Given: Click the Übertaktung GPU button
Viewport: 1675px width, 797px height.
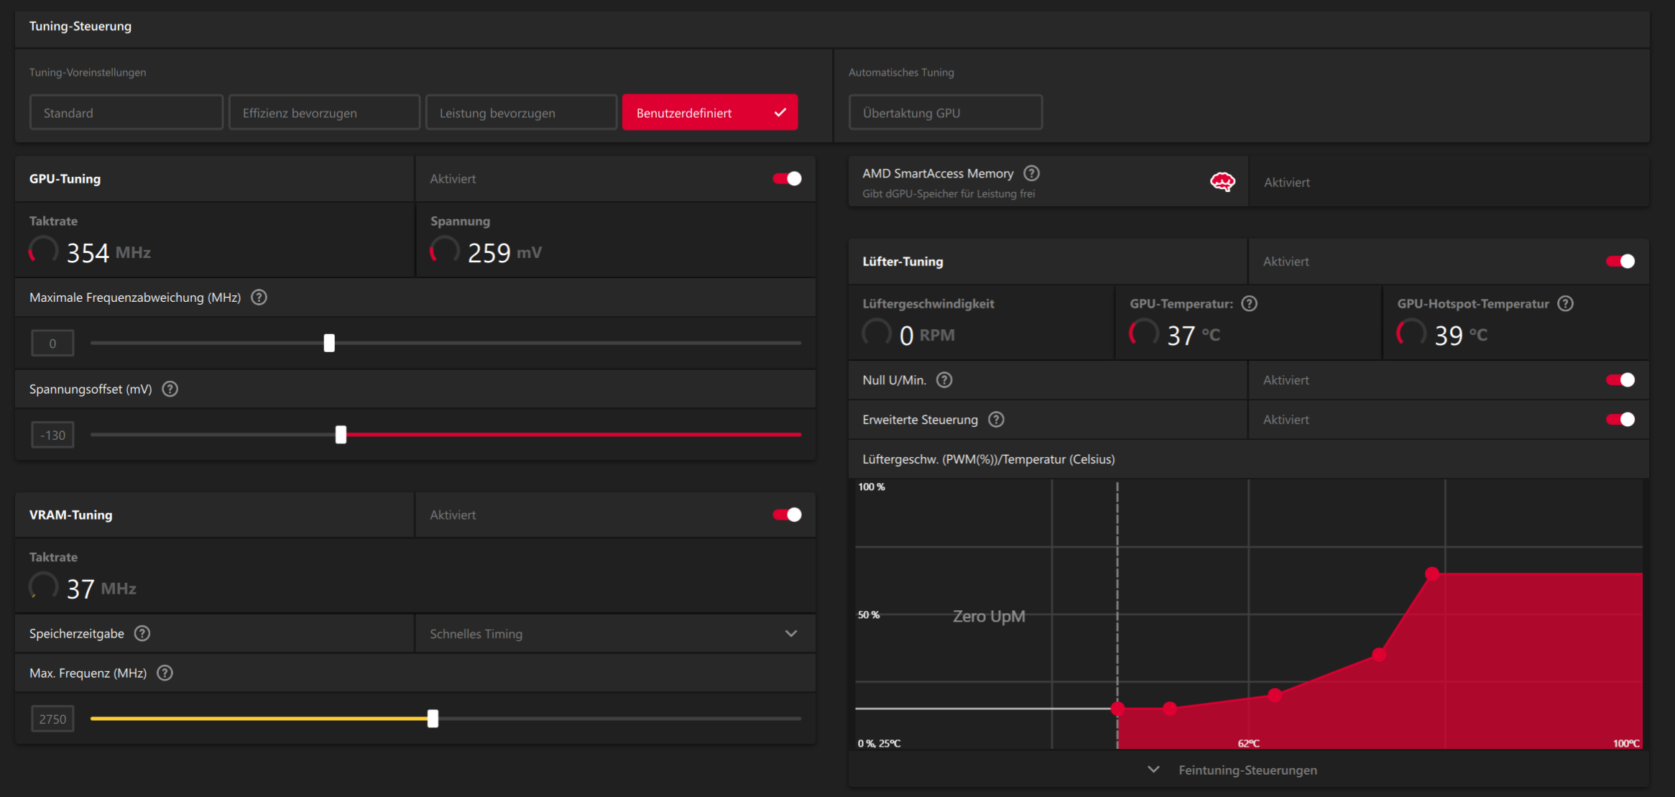Looking at the screenshot, I should [945, 113].
